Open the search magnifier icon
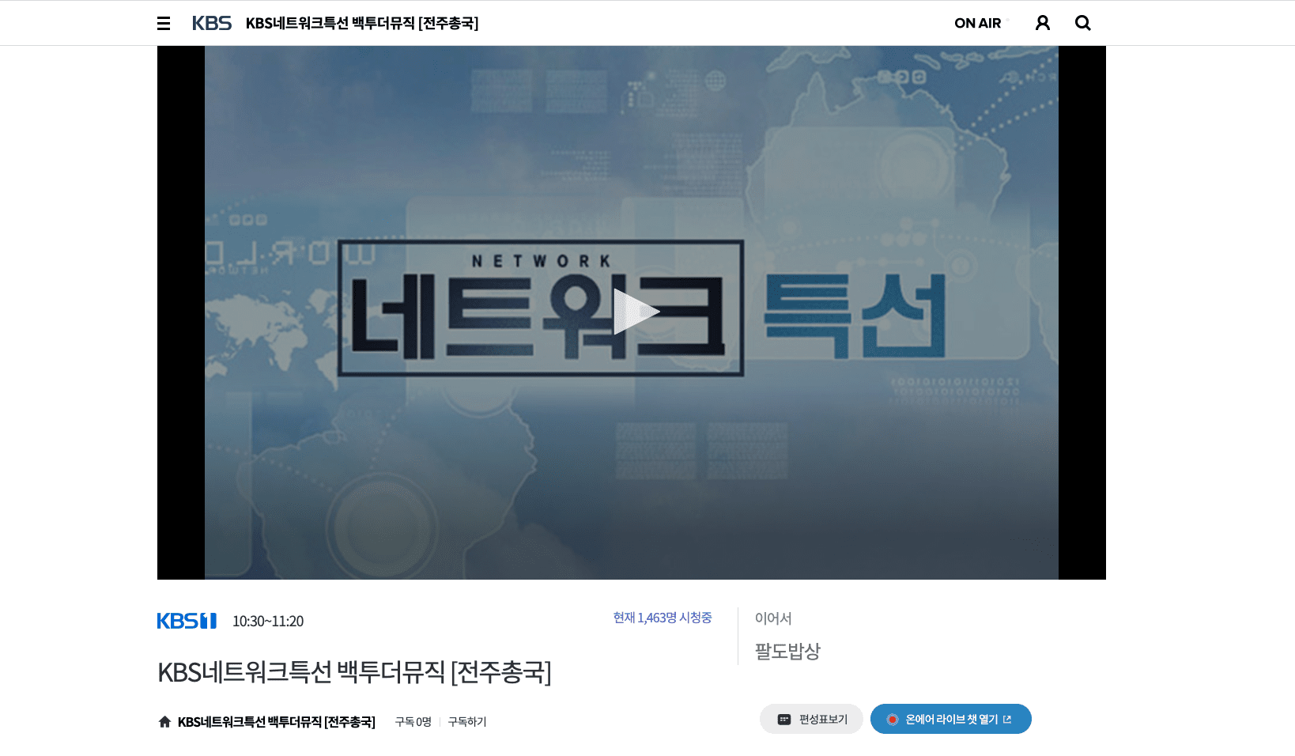The image size is (1295, 756). point(1083,23)
